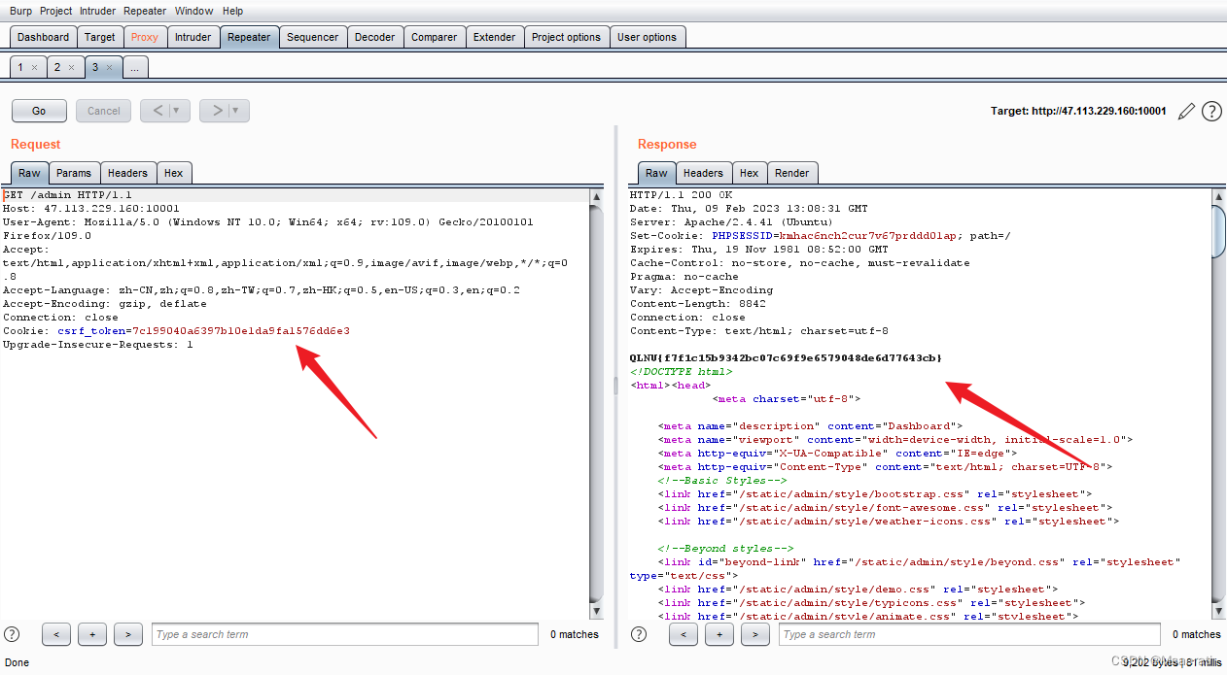Click the csrf_token cookie value

pos(241,331)
